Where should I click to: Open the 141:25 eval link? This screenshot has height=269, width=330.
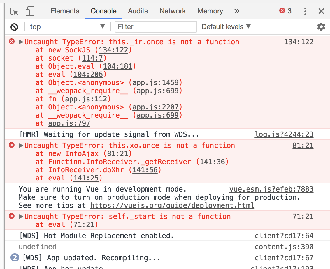click(86, 178)
